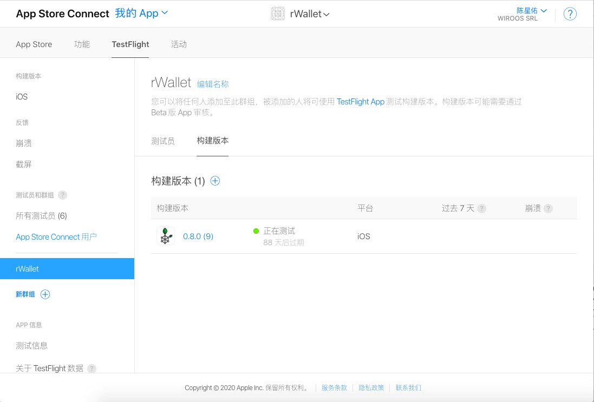The height and width of the screenshot is (402, 594).
Task: Click the 构建版本 (1) section heading
Action: (x=178, y=181)
